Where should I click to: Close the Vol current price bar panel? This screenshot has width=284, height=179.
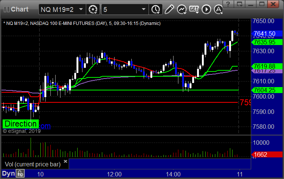[x=65, y=161]
